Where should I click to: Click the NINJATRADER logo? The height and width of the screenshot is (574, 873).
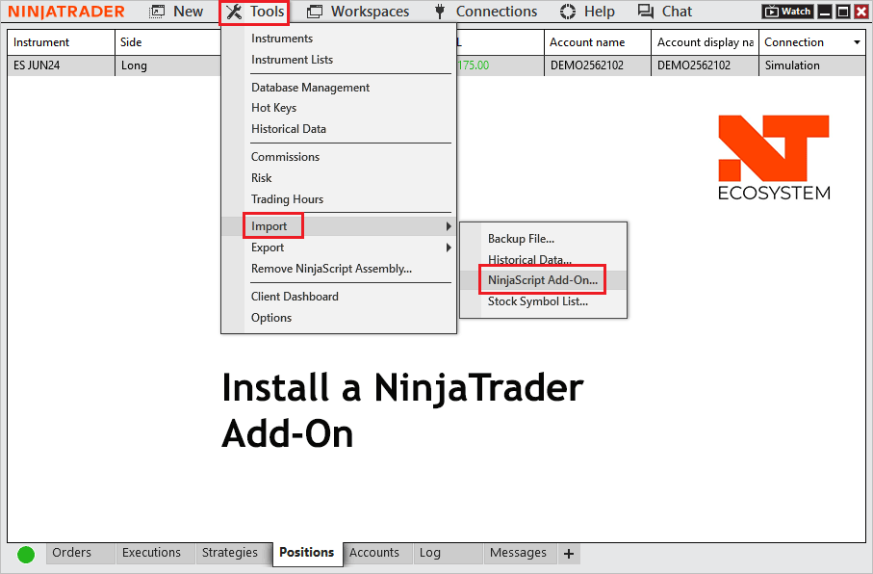coord(66,12)
